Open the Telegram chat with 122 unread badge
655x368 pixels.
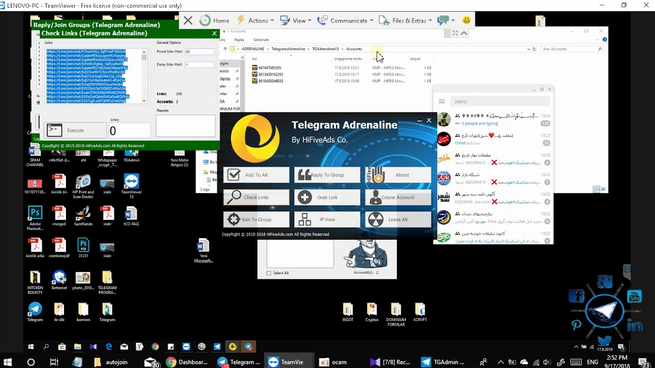click(x=493, y=120)
